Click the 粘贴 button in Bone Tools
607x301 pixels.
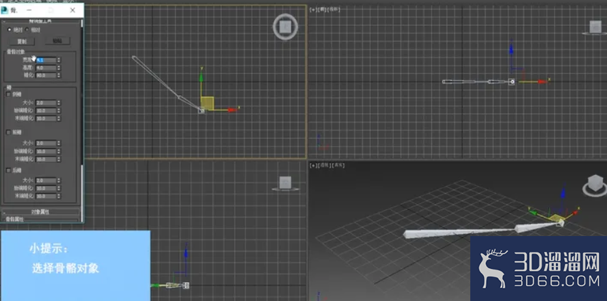57,41
